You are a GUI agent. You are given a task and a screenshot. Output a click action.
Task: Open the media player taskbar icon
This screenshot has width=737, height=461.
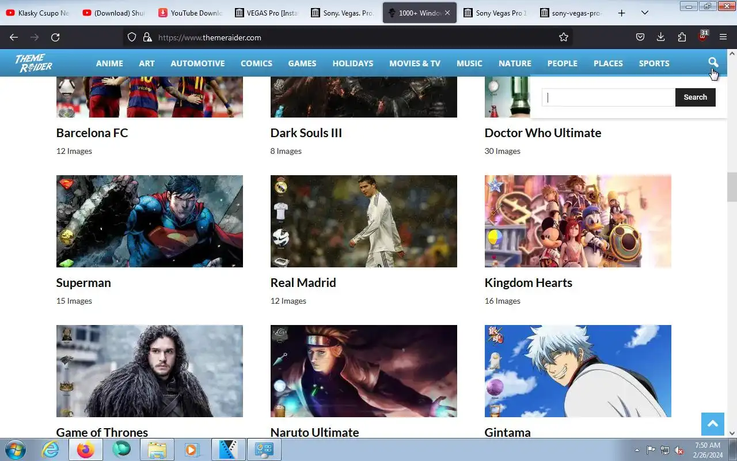[192, 449]
